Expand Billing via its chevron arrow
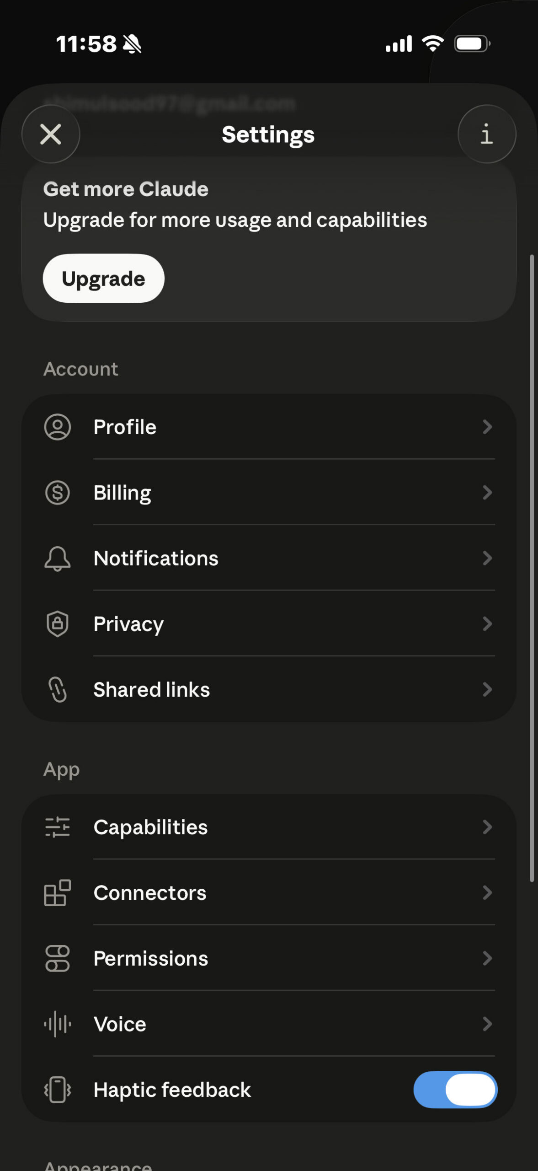 tap(487, 493)
